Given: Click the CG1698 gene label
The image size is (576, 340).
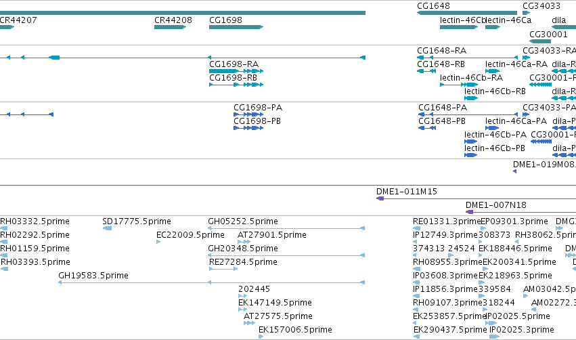Looking at the screenshot, I should (x=225, y=20).
